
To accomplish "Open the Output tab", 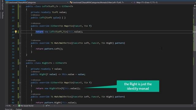I will tap(19, 109).
